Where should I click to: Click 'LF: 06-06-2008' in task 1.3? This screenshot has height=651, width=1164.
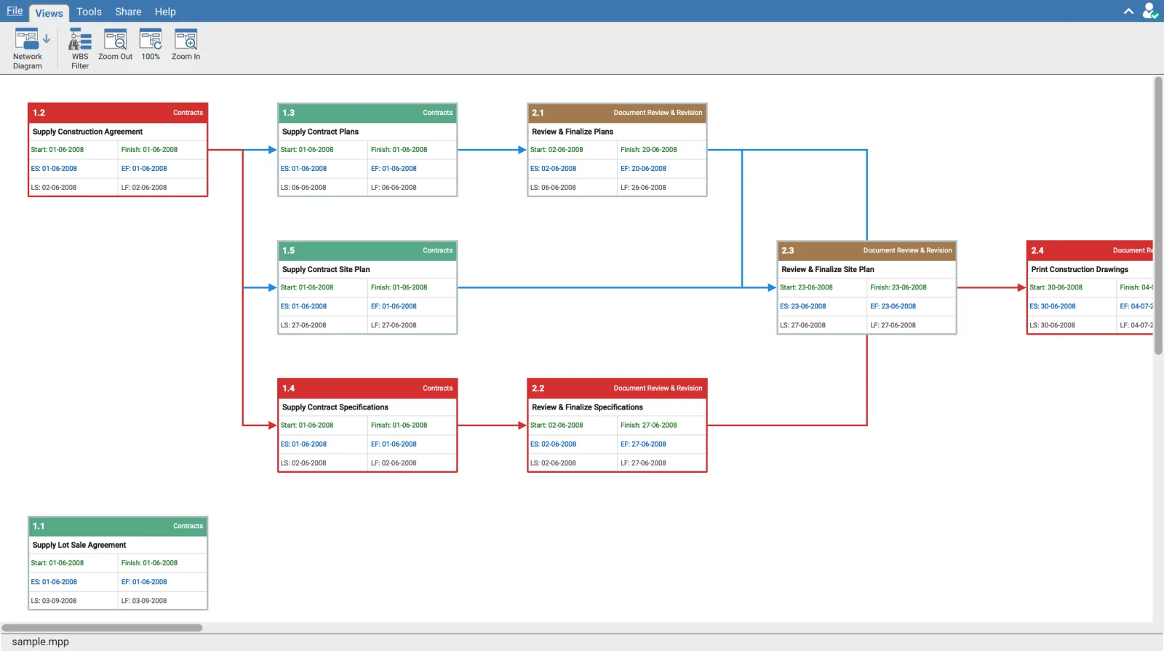(x=394, y=188)
